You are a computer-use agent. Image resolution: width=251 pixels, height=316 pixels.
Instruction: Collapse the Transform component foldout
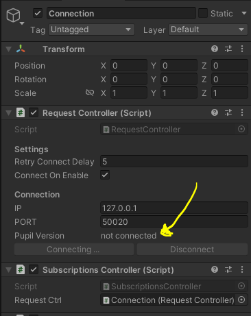coord(9,49)
